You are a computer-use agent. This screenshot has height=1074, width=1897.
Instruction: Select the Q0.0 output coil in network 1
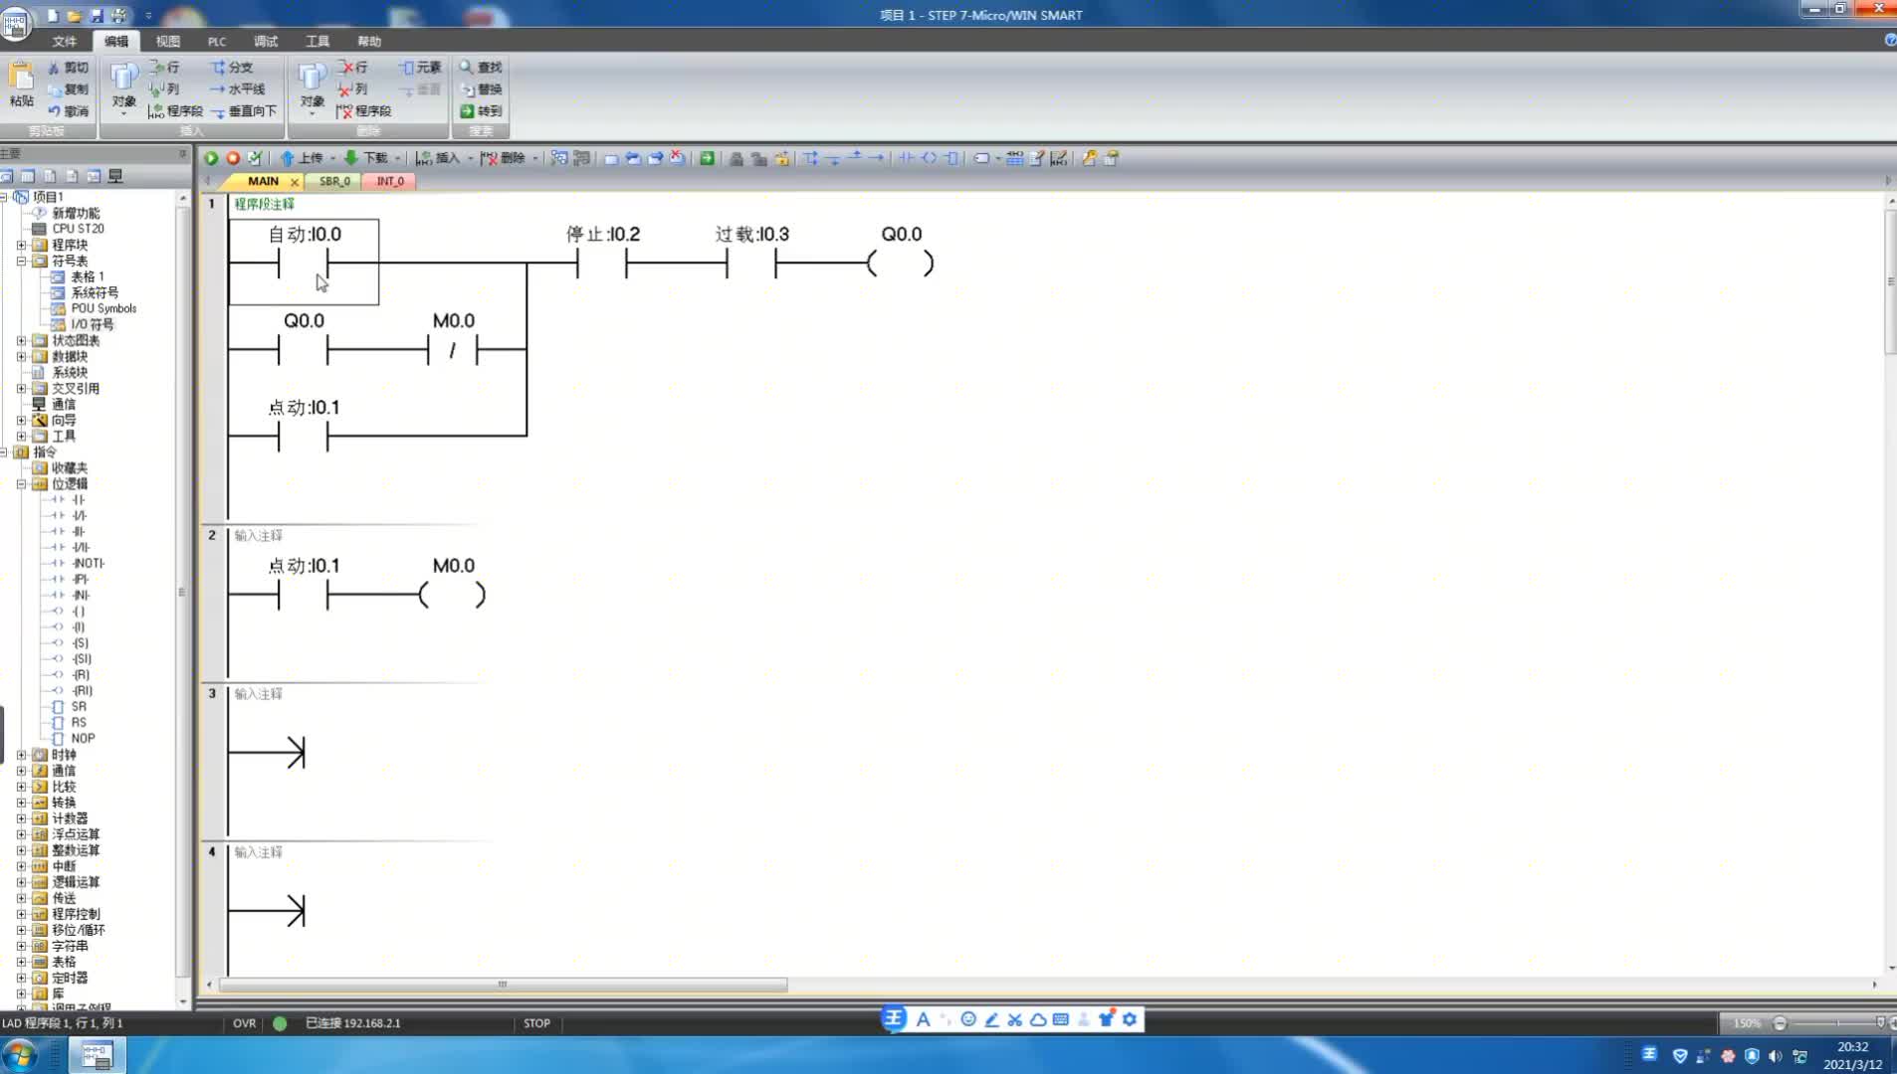point(901,264)
